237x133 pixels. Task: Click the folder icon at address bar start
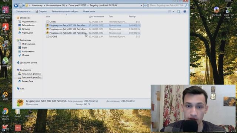[27, 6]
